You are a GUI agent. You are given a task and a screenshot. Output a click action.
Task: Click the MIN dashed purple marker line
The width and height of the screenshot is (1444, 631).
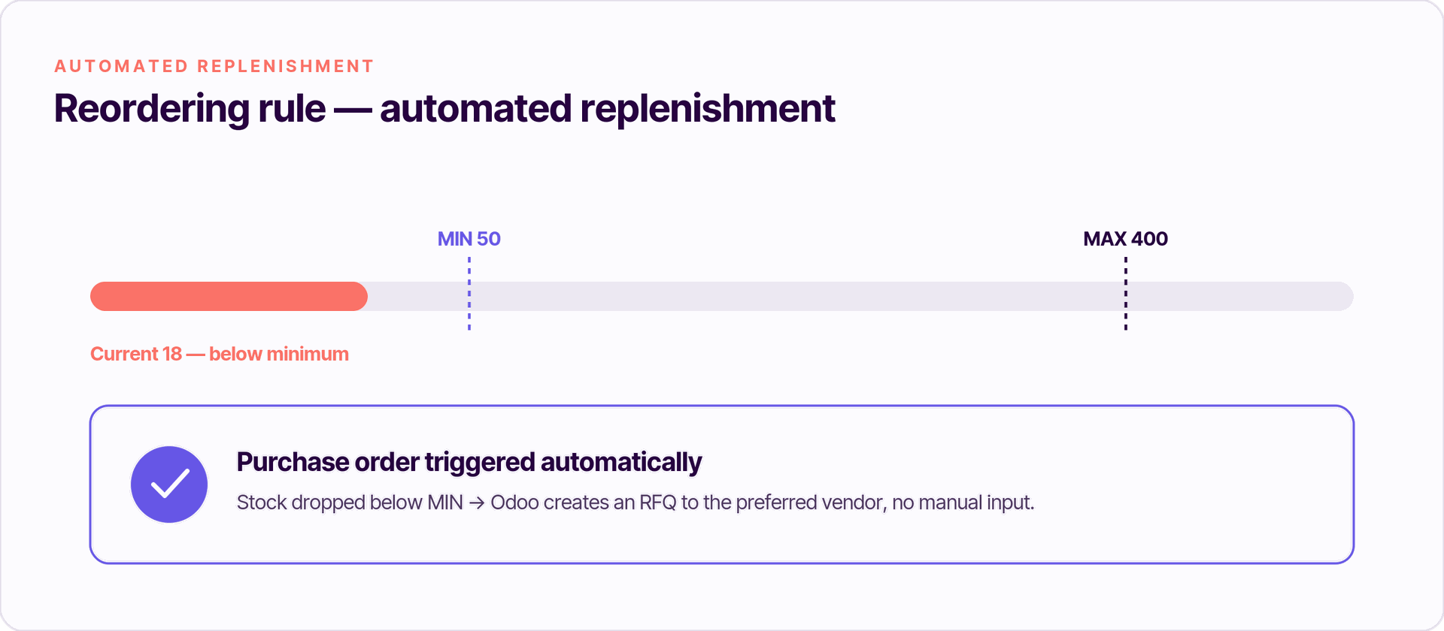click(469, 293)
